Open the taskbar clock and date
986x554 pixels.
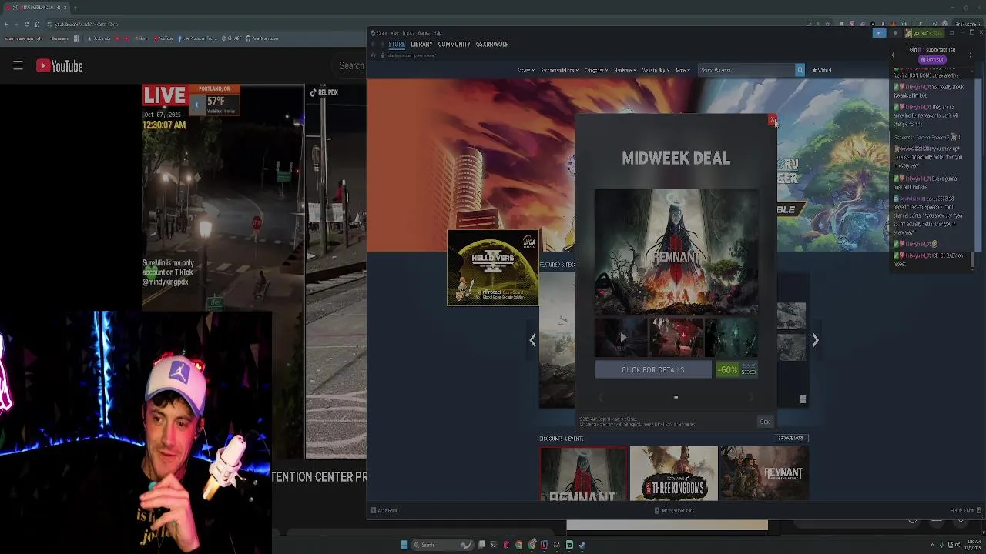click(x=974, y=545)
